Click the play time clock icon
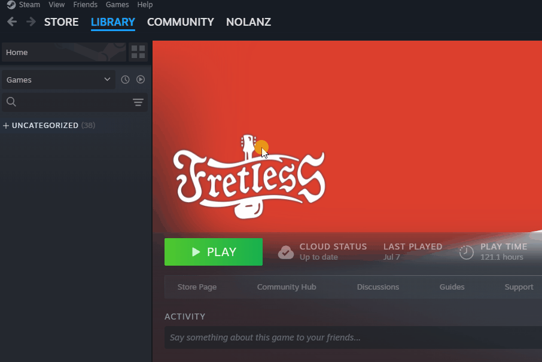 pos(466,252)
